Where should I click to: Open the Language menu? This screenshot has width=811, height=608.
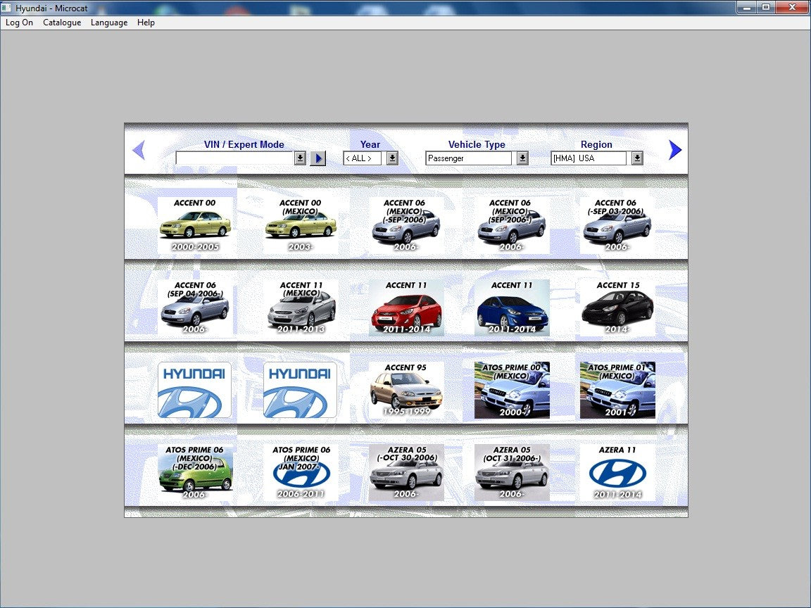coord(109,23)
